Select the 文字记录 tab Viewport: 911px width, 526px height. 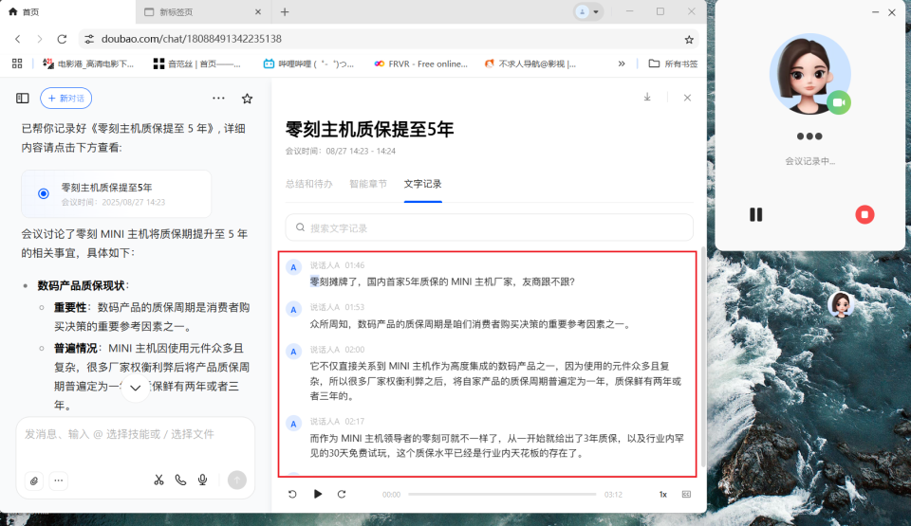pyautogui.click(x=422, y=184)
